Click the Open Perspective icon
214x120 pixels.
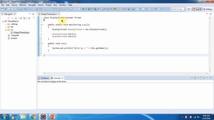[x=189, y=9]
